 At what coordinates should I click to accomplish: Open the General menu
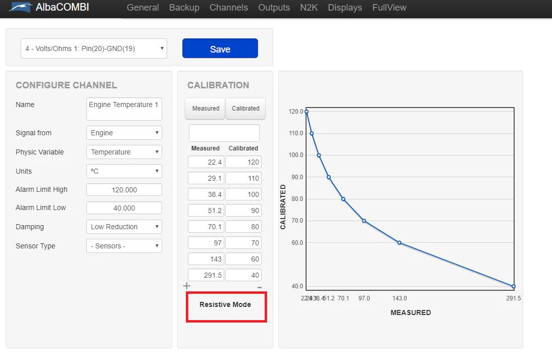pos(142,8)
